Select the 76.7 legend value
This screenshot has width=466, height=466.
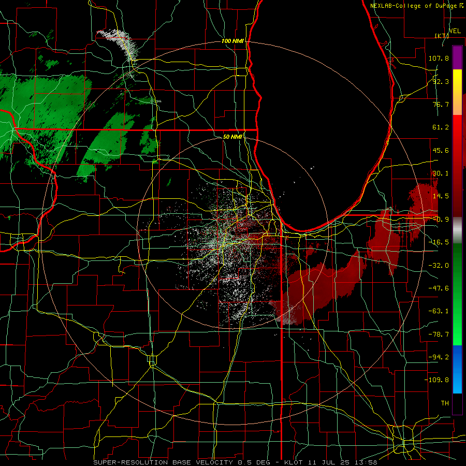click(x=441, y=104)
